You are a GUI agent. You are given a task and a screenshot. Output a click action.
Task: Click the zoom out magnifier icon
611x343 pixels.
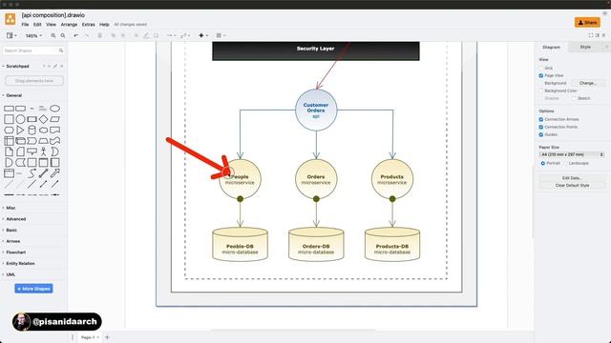point(63,35)
